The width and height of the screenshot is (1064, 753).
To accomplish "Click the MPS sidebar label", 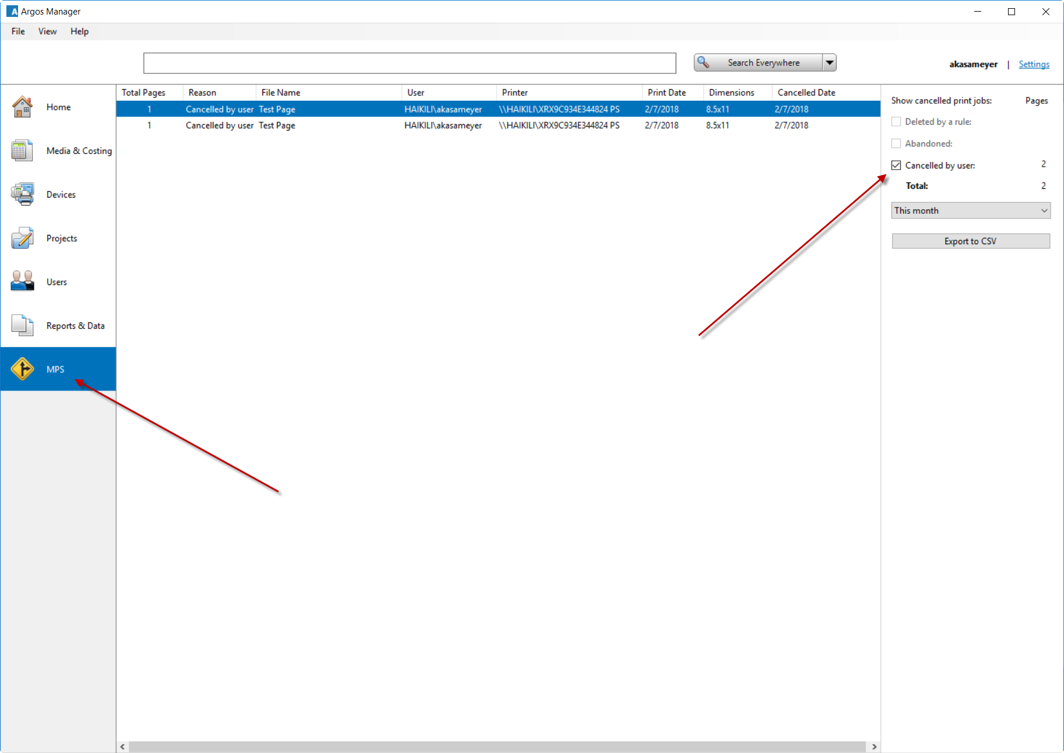I will (x=55, y=370).
